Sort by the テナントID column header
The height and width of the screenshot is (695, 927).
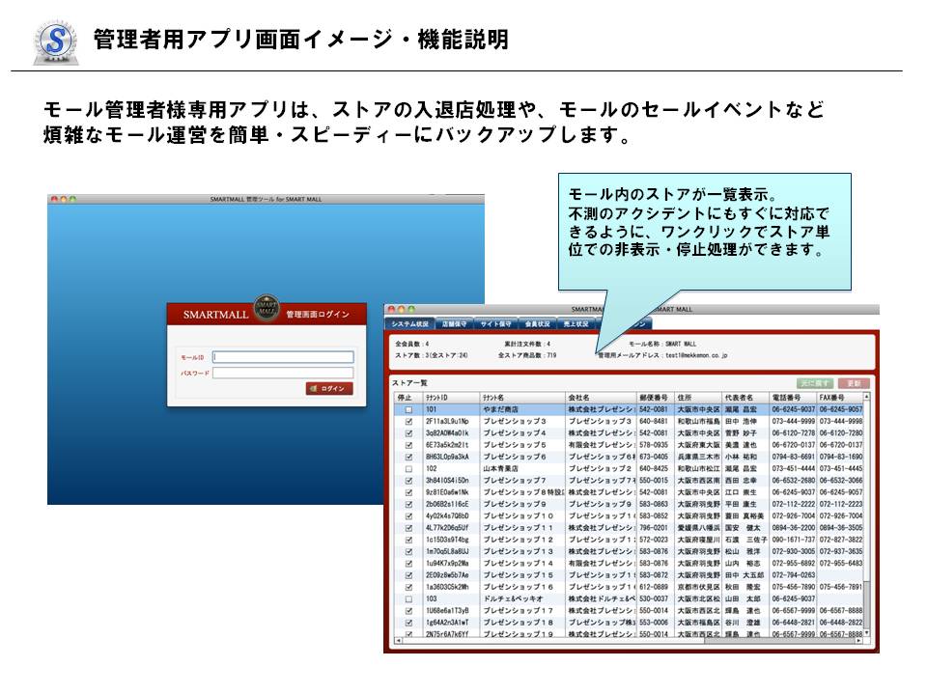[x=451, y=398]
